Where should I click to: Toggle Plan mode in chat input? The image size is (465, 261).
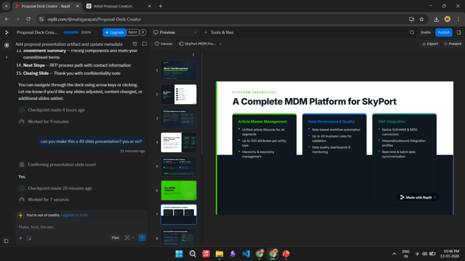[115, 237]
